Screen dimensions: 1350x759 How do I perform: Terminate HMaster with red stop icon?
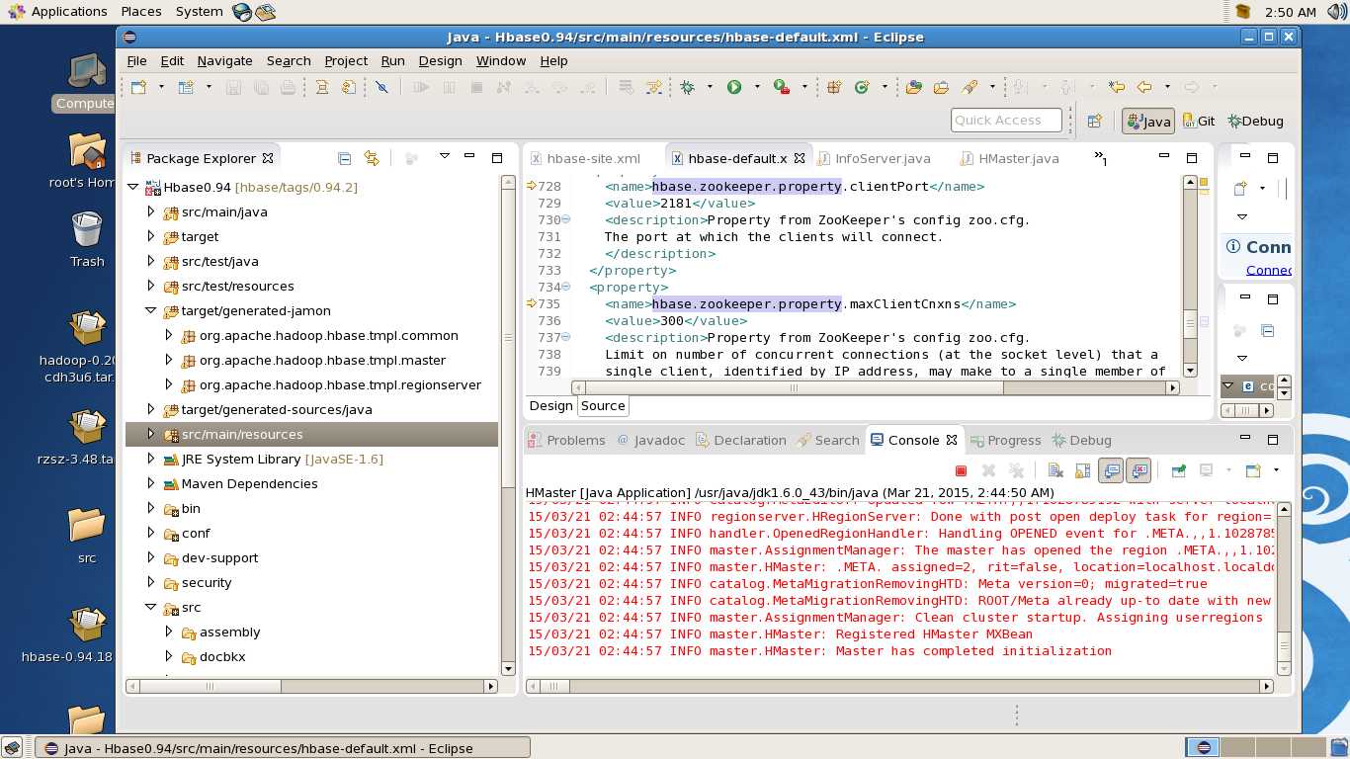coord(961,471)
